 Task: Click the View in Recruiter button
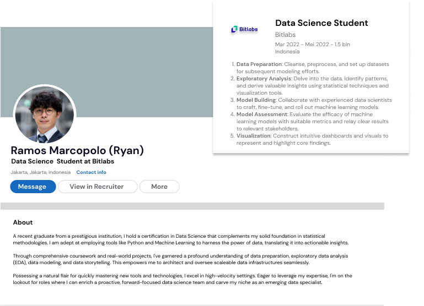[96, 187]
